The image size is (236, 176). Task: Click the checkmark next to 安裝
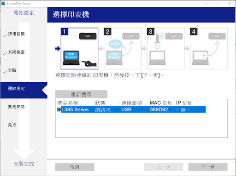pyautogui.click(x=5, y=72)
